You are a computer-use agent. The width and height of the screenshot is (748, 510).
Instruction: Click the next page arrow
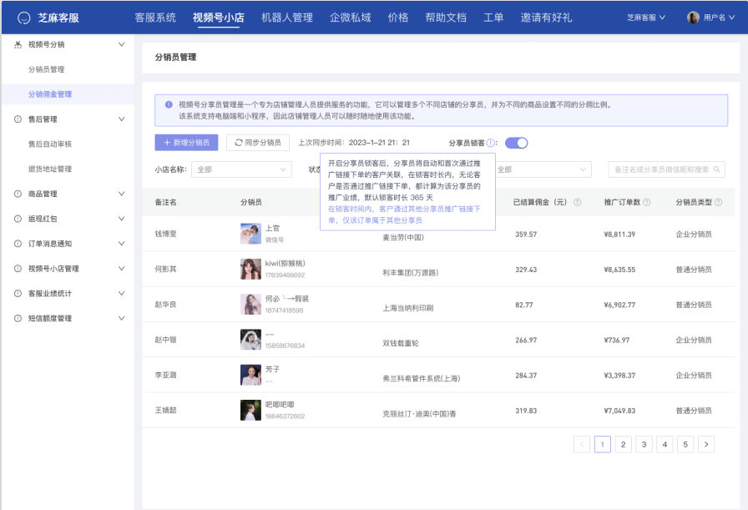[x=706, y=445]
